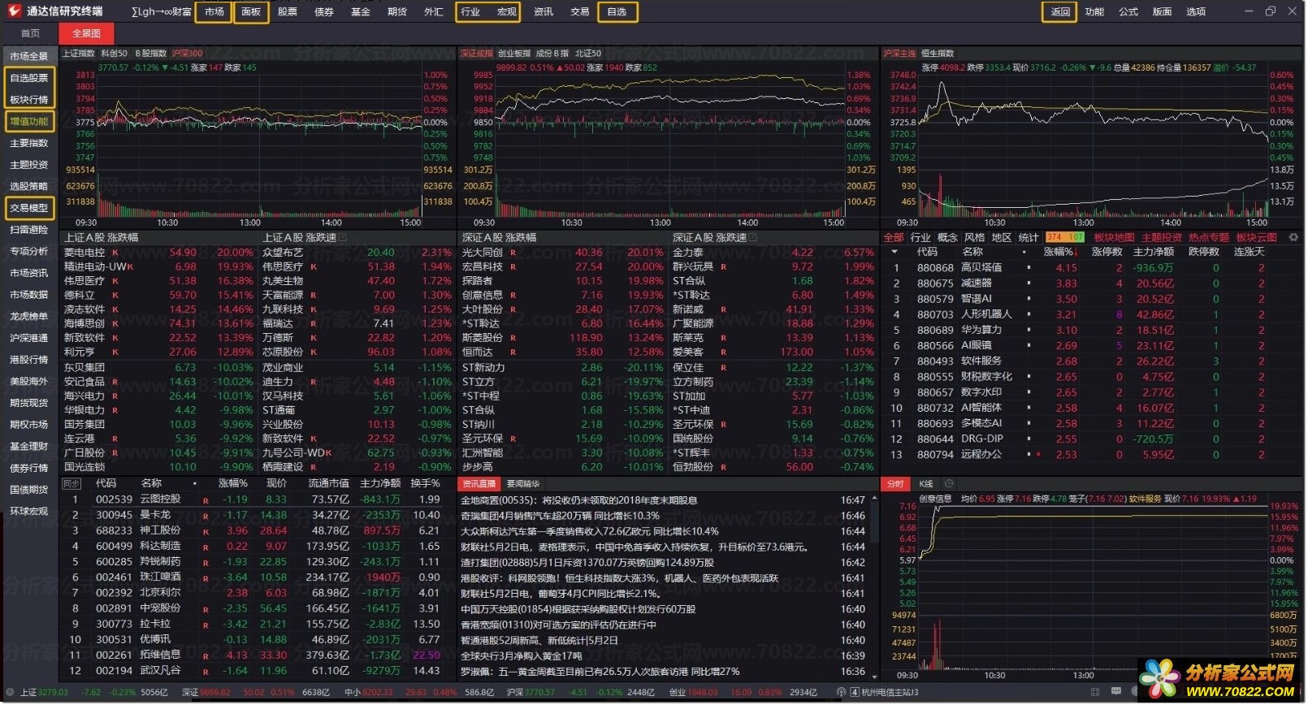Open 龙虎榜单 in left sidebar
This screenshot has width=1308, height=705.
click(29, 316)
